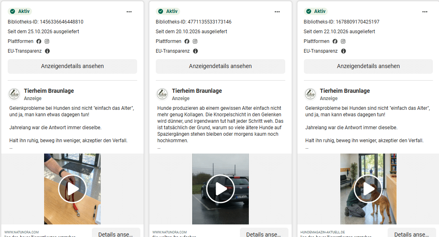439x237 pixels.
Task: Click the text Seit dem 22.10.2026 ausgeliefert
Action: pos(339,32)
